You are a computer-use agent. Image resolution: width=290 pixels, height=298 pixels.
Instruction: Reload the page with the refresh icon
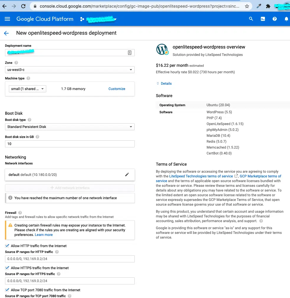(23, 6)
